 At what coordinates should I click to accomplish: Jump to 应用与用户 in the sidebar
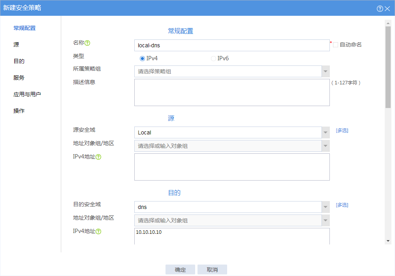point(27,94)
